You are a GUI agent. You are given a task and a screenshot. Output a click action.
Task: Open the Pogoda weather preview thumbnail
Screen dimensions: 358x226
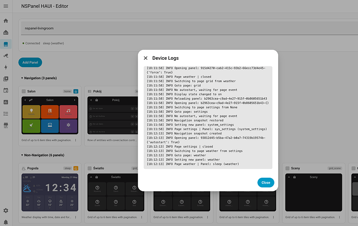[50, 192]
